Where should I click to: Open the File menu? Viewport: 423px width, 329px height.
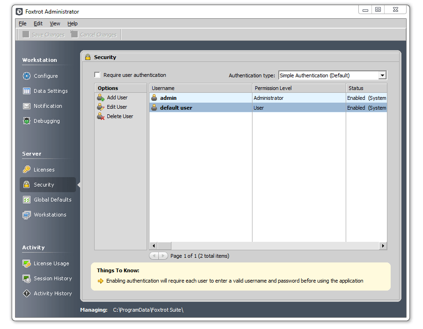22,23
